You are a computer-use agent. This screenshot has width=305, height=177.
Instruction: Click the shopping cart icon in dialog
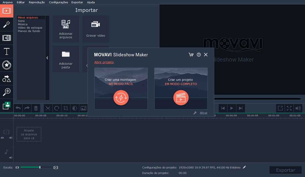click(x=191, y=55)
